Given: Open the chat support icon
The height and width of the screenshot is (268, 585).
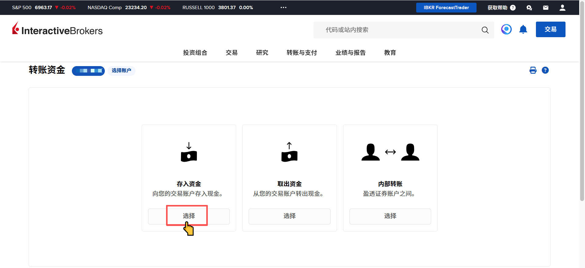Looking at the screenshot, I should [529, 8].
